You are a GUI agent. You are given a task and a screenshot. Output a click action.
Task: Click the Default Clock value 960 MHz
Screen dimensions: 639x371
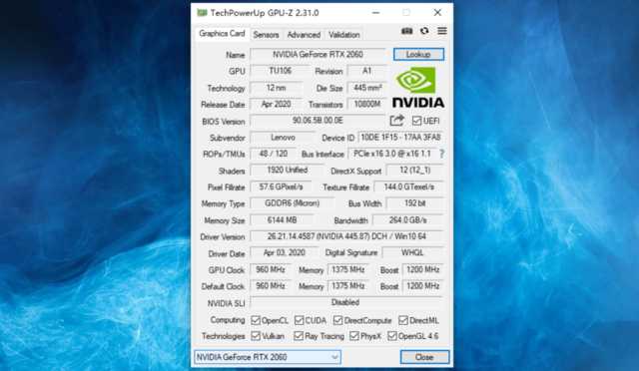271,286
